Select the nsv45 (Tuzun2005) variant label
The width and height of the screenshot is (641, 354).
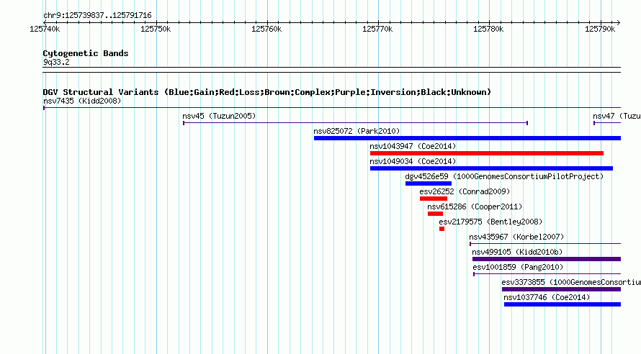(219, 116)
